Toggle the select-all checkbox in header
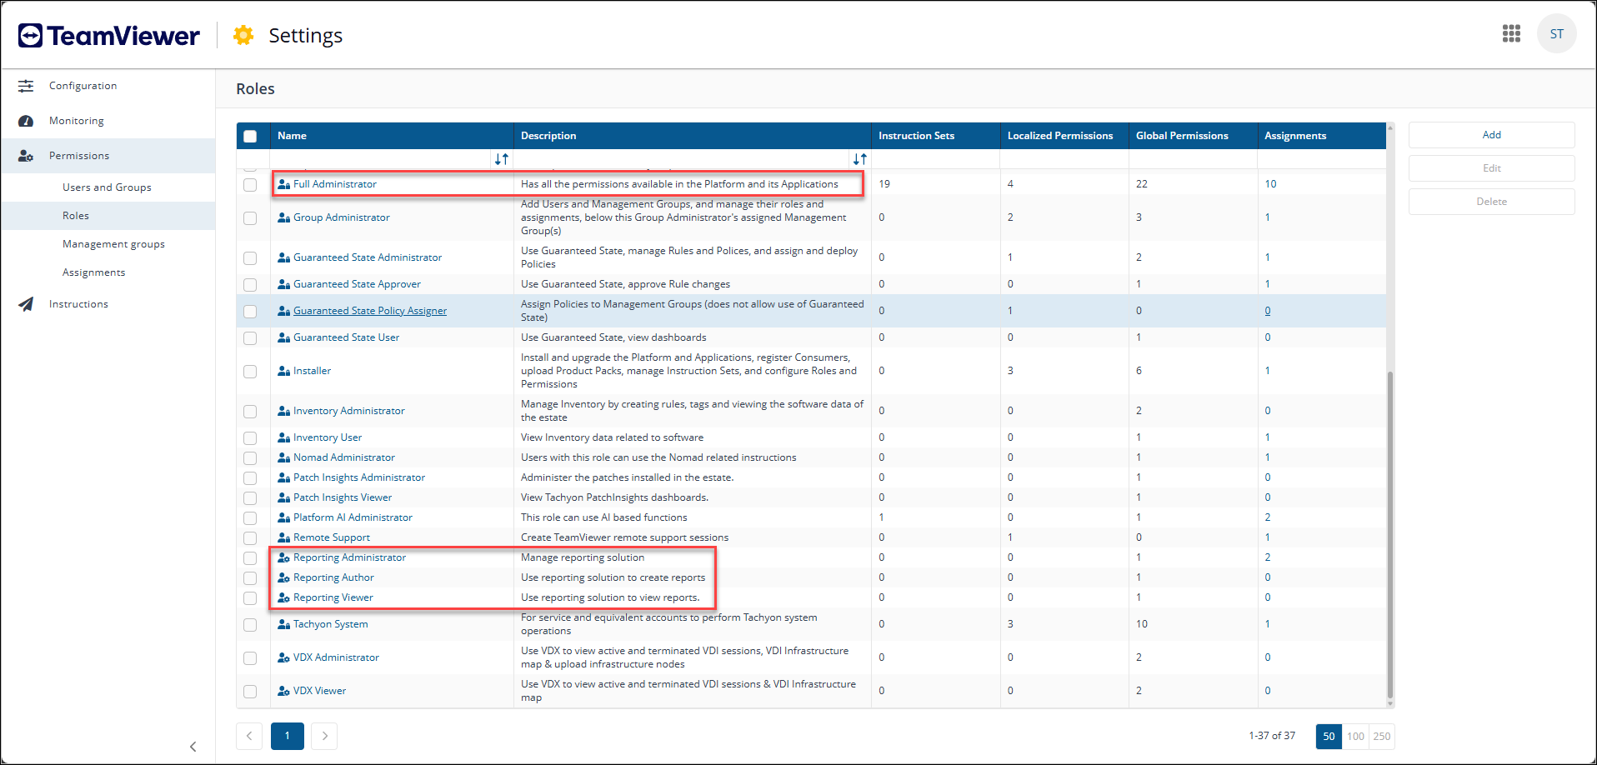Screen dimensions: 1597x765 [x=250, y=136]
